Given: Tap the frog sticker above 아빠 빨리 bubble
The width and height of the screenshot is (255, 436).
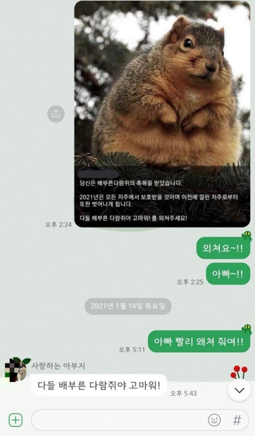Looking at the screenshot, I should (x=246, y=328).
